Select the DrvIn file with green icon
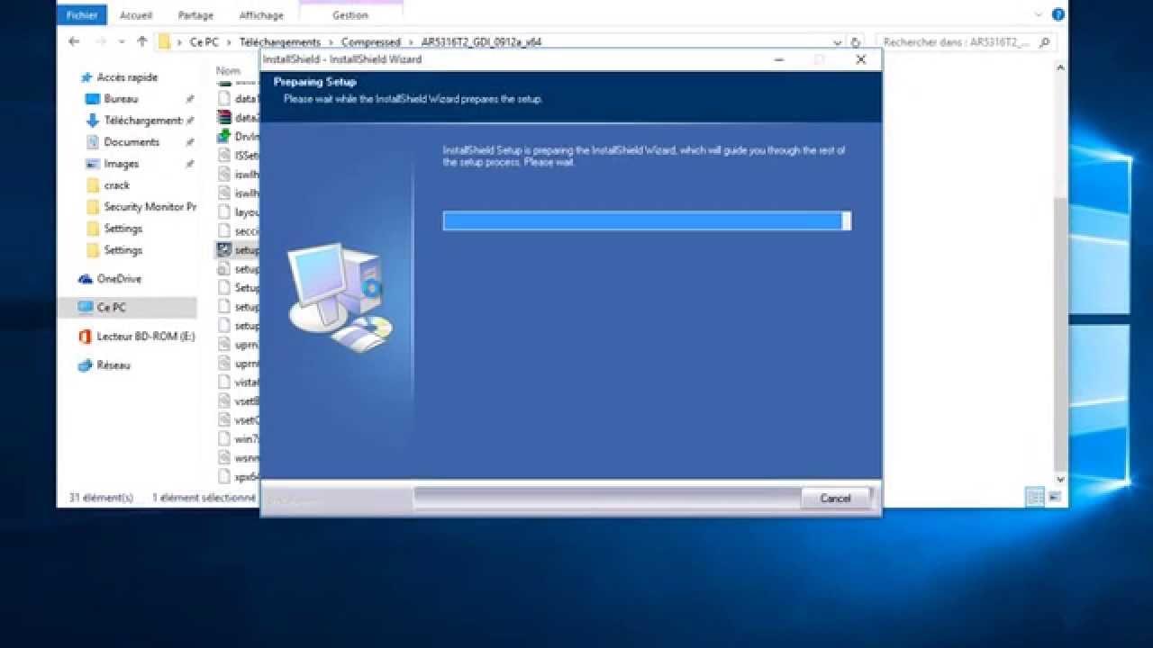Screen dimensions: 1153x648 [239, 137]
